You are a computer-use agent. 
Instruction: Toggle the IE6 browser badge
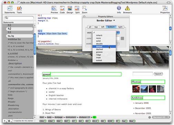[x=103, y=121]
